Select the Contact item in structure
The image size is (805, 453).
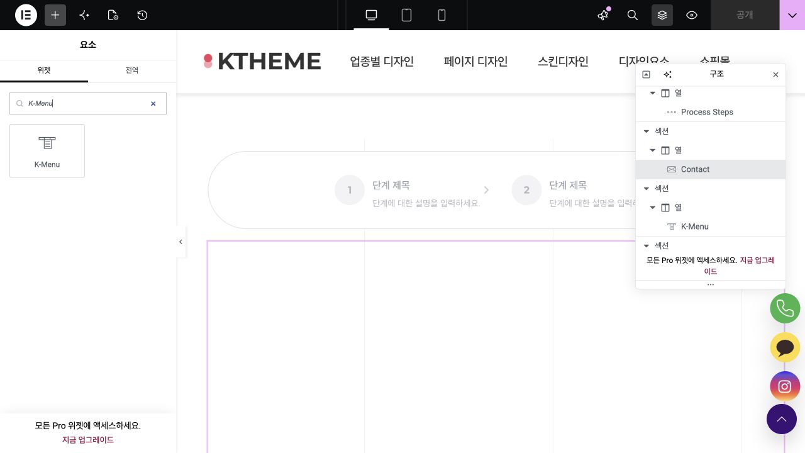click(711, 169)
